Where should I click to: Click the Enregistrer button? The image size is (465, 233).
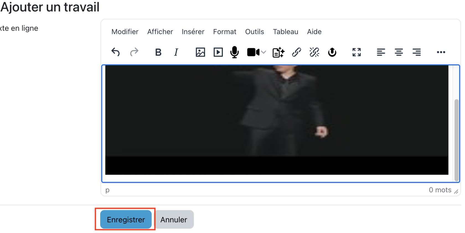click(x=126, y=219)
